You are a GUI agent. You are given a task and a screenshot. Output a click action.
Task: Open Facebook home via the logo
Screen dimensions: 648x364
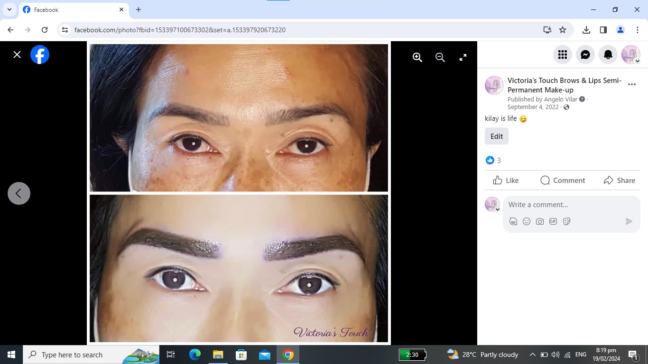tap(40, 55)
